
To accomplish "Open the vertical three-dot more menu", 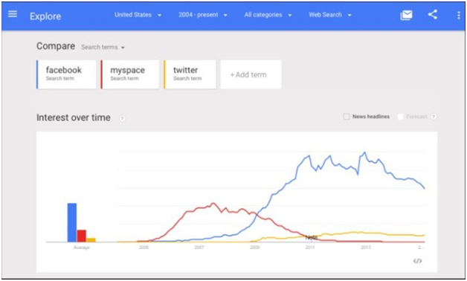I will 459,15.
